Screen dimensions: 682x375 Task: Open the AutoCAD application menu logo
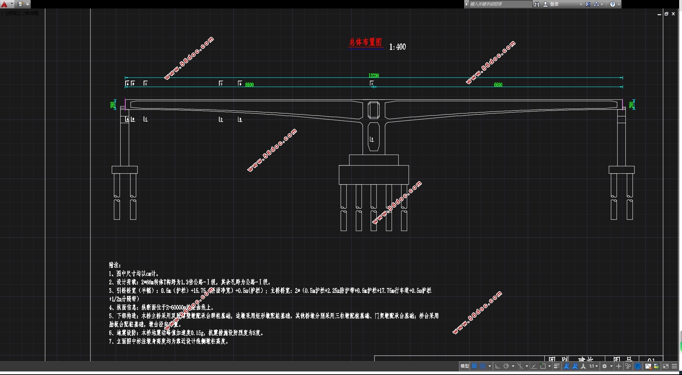(4, 4)
